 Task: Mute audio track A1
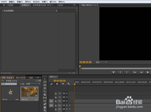tap(67, 105)
